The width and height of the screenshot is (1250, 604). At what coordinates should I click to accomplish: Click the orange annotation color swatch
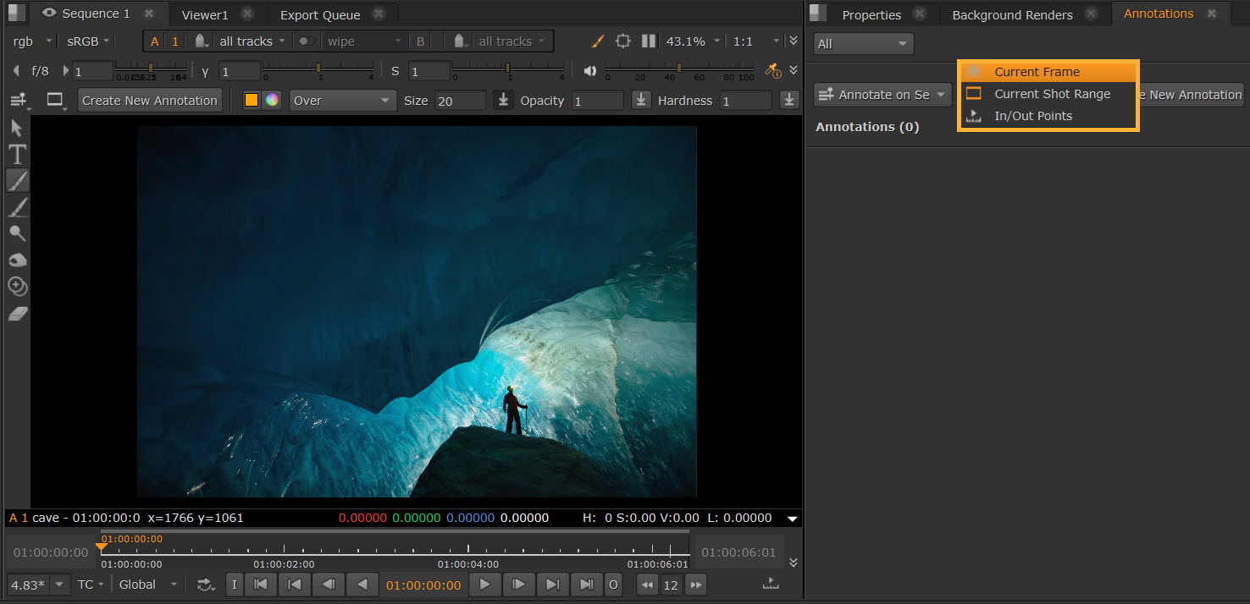252,101
